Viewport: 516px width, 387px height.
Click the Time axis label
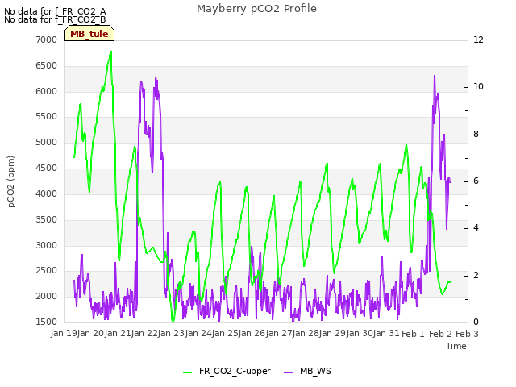click(456, 346)
